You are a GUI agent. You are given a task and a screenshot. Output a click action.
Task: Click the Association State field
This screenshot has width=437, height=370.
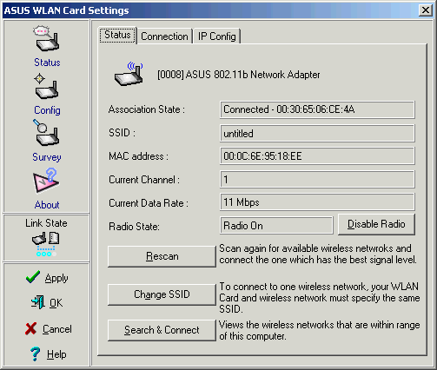tap(317, 109)
